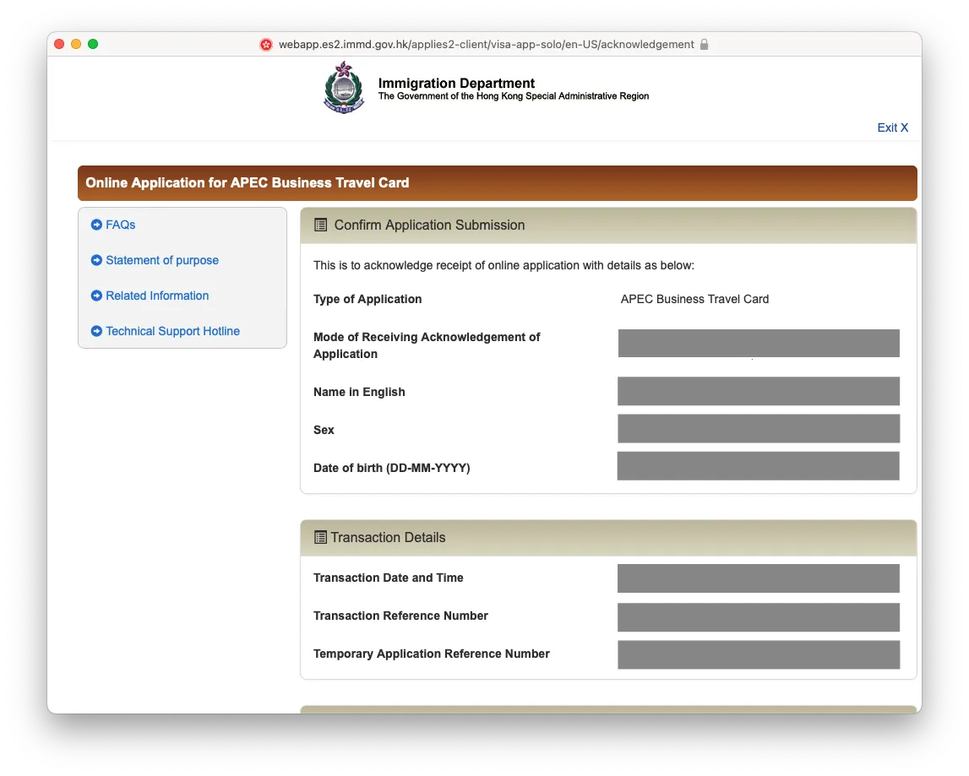The image size is (969, 776).
Task: Click the Immigration Department emblem logo
Action: [342, 88]
